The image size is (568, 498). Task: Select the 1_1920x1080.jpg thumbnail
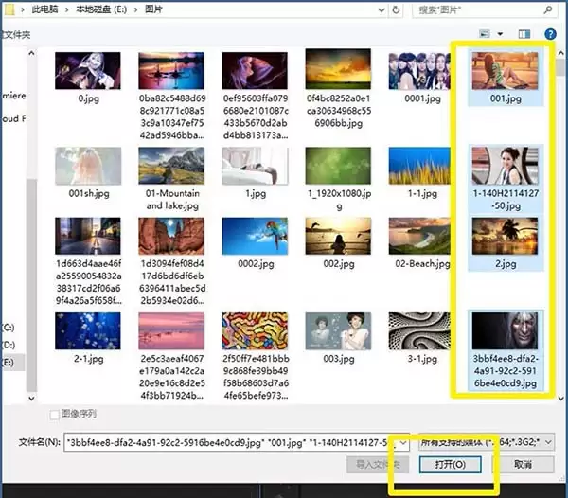[338, 166]
